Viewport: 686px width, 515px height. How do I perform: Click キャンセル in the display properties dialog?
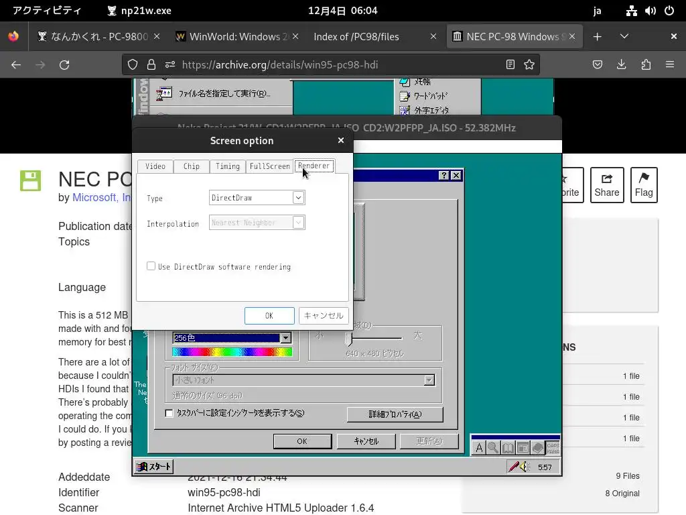366,441
